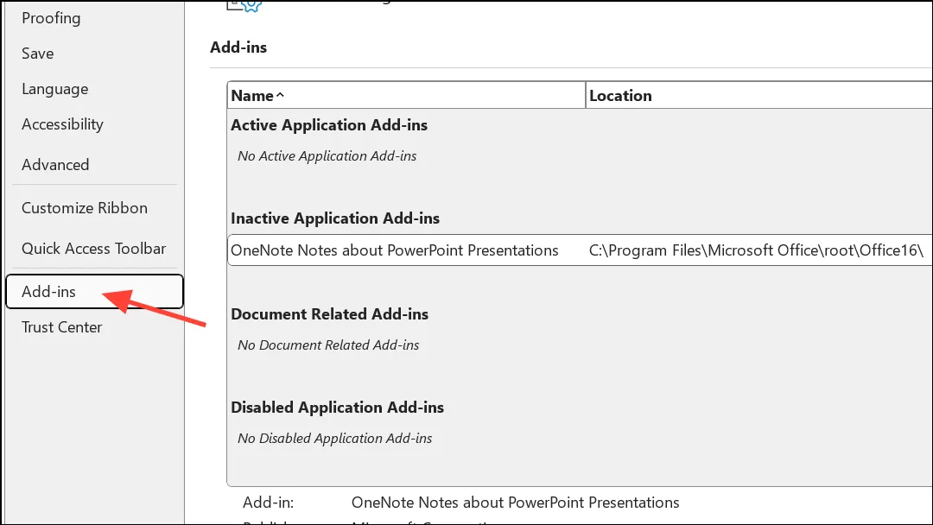Click the selected add-in name in details area

click(x=515, y=503)
